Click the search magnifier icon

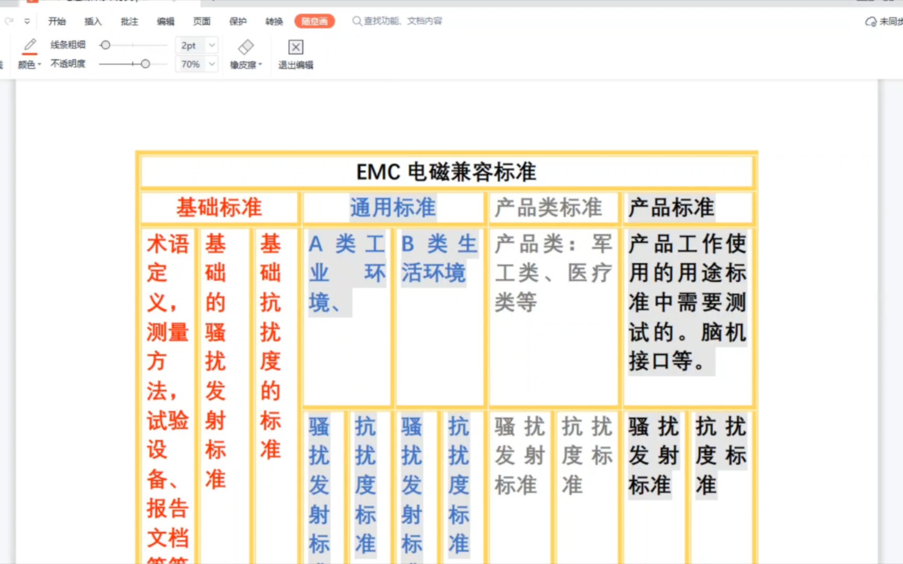point(357,21)
